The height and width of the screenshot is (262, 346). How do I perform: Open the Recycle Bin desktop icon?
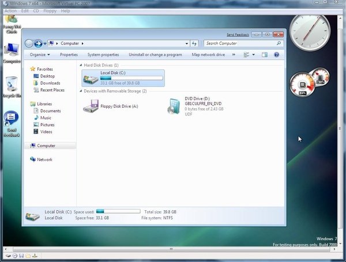point(12,87)
